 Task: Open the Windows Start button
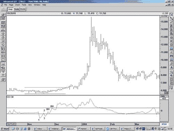point(5,129)
